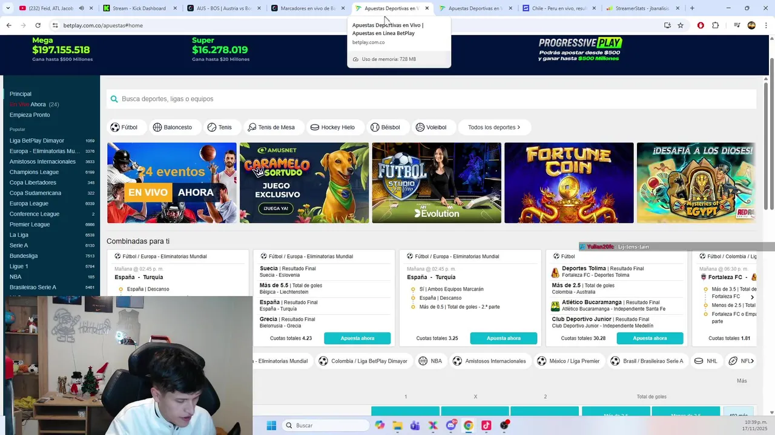Reload the BetPlay page
The width and height of the screenshot is (775, 435).
point(38,25)
